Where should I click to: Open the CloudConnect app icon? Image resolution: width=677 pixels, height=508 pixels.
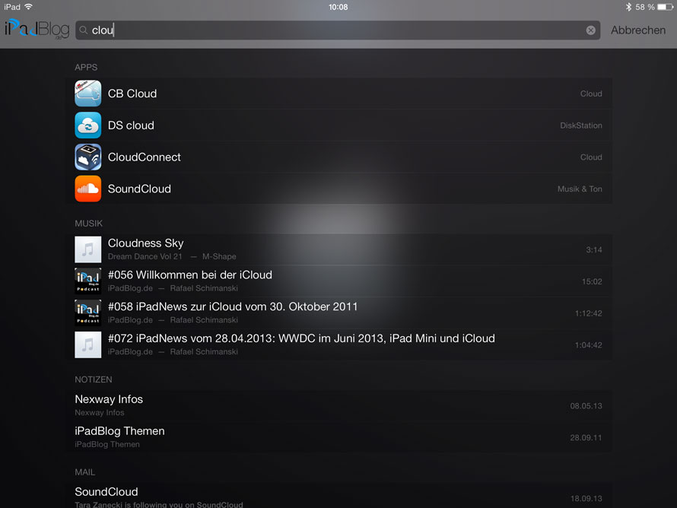click(87, 157)
